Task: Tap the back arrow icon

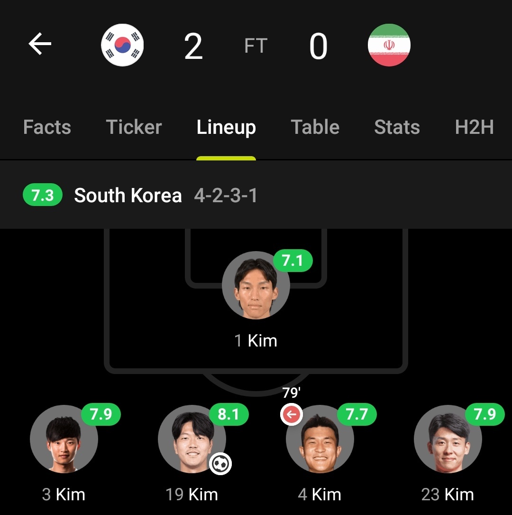Action: pos(40,45)
